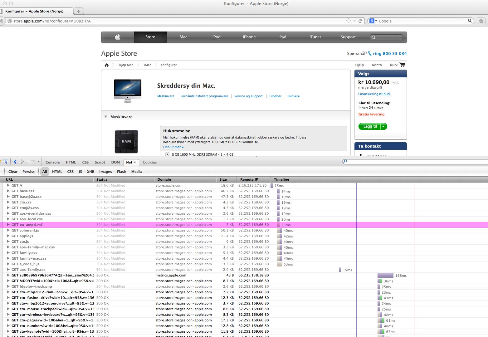Enable the All filter in Net panel
Image resolution: width=488 pixels, height=337 pixels.
point(45,172)
